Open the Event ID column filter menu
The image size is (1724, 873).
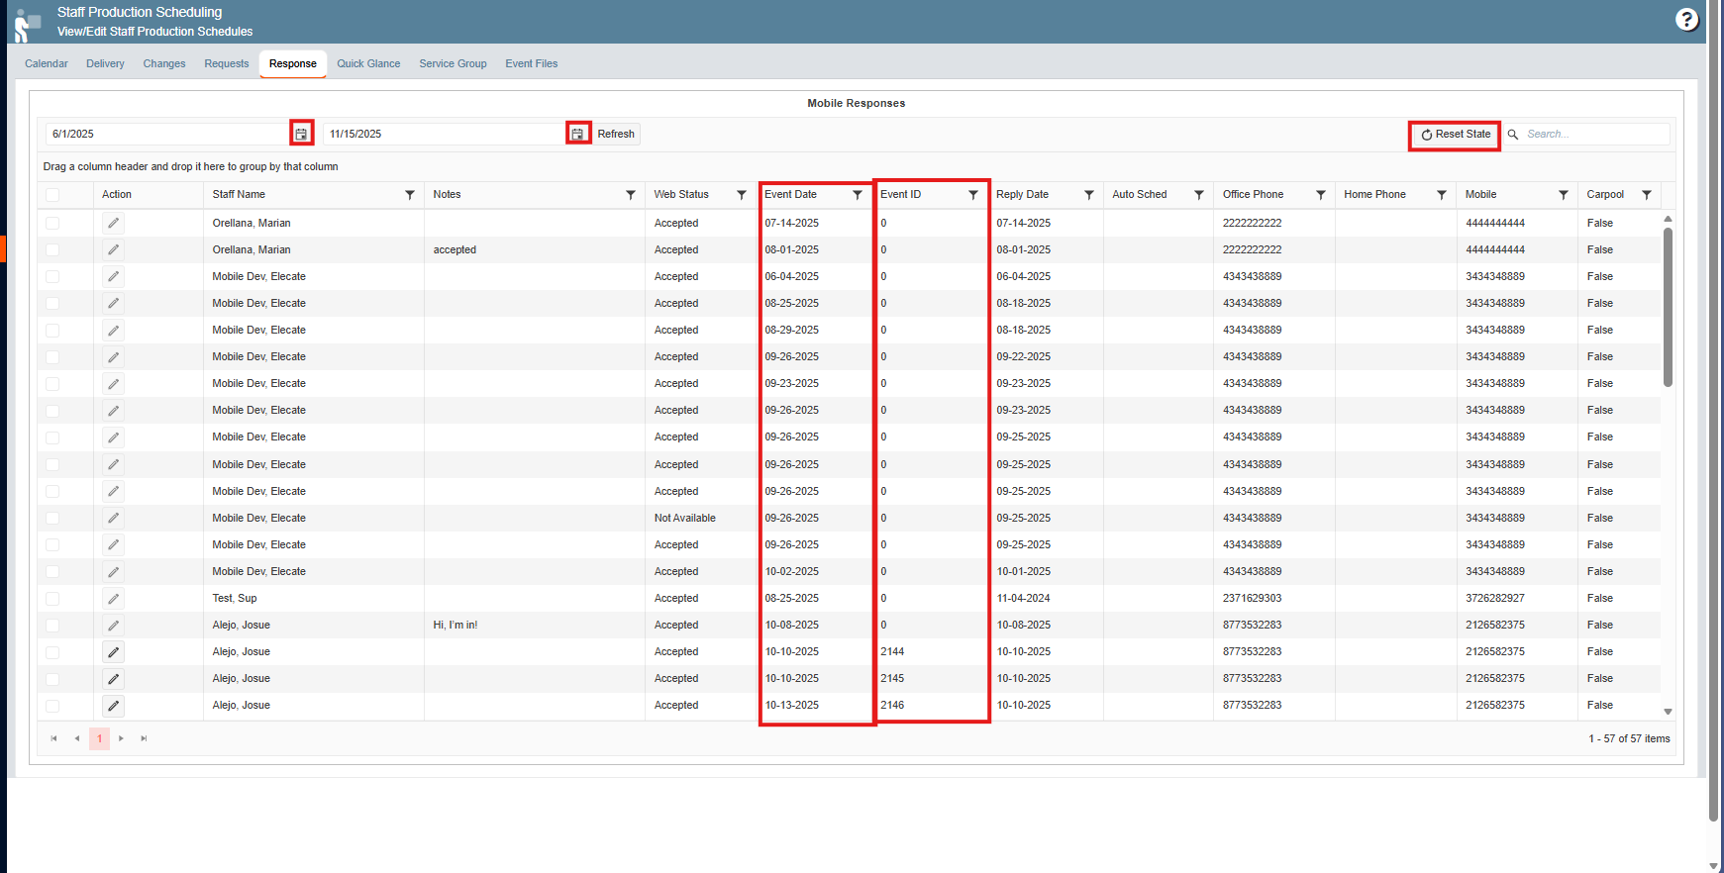click(x=973, y=195)
